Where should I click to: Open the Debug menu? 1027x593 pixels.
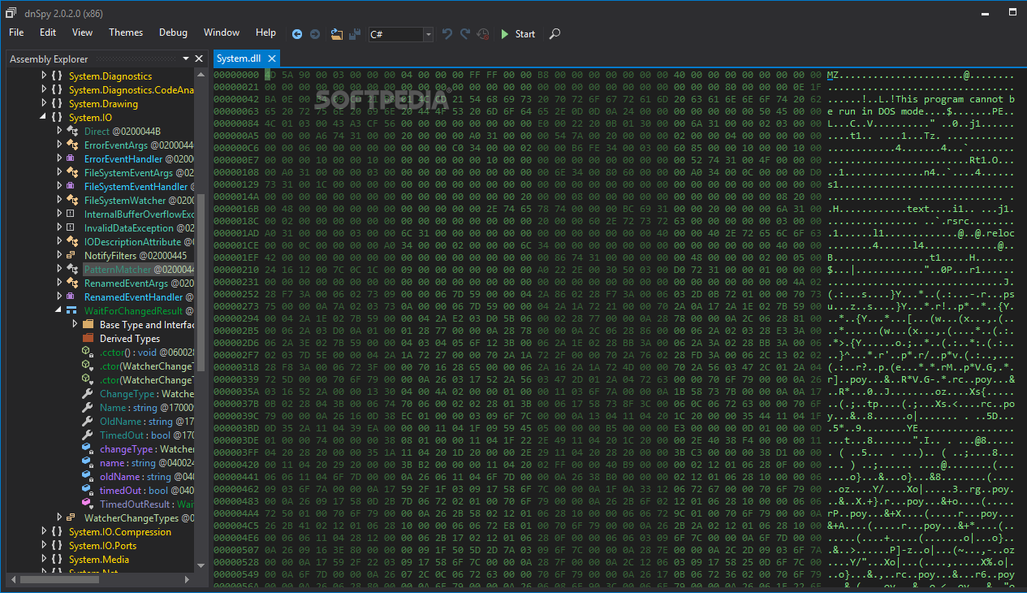173,32
